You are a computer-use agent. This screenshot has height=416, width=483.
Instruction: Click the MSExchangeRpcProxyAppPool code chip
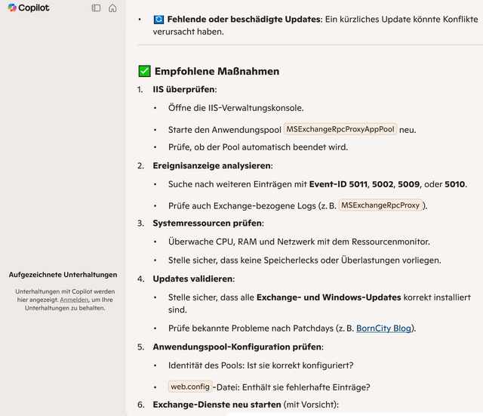[340, 129]
